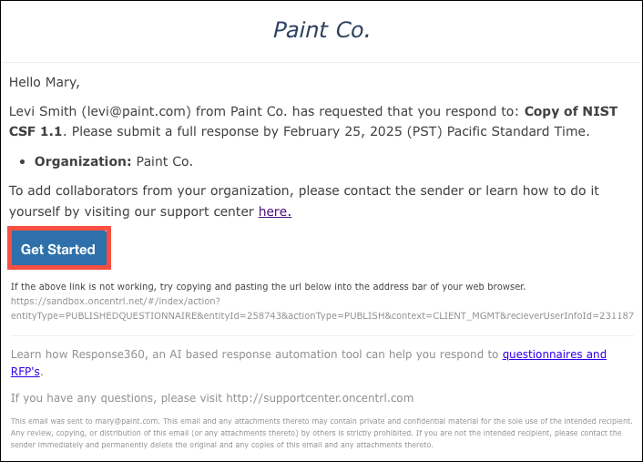Image resolution: width=643 pixels, height=462 pixels.
Task: Click the 'Hello Mary,' greeting line
Action: coord(45,83)
